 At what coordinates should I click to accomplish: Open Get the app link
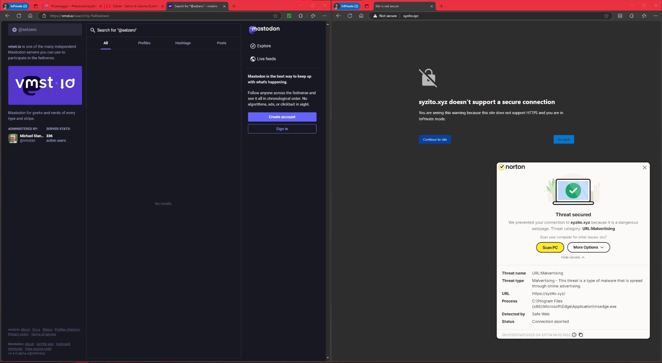click(x=45, y=344)
